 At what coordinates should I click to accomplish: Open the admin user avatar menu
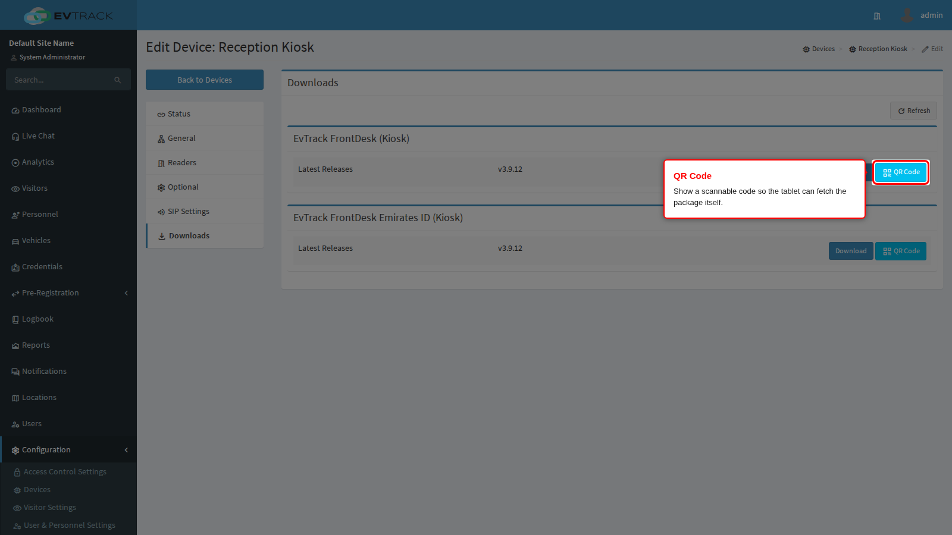pos(907,15)
